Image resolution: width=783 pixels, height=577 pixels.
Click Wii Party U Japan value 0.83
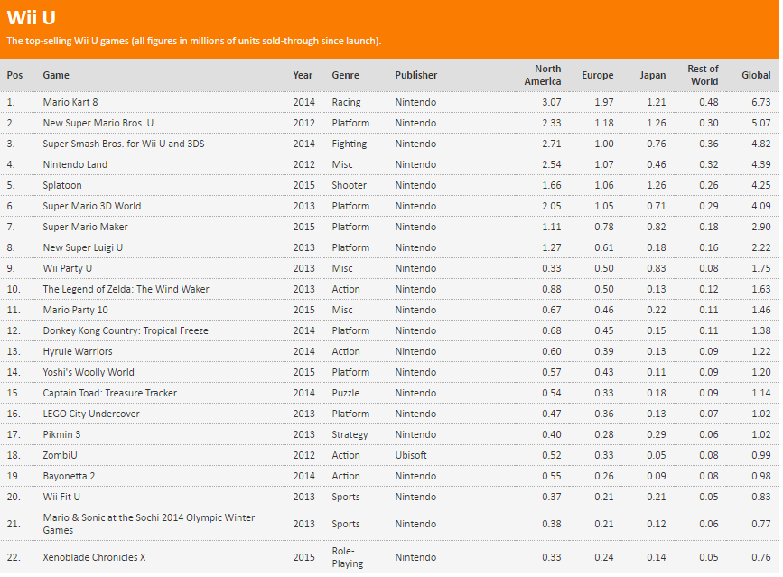657,268
